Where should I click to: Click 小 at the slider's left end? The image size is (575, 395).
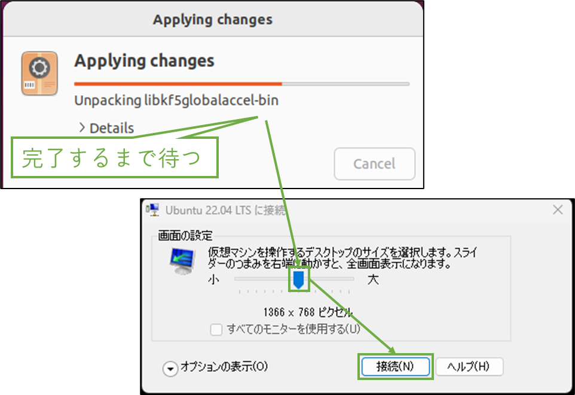click(213, 279)
